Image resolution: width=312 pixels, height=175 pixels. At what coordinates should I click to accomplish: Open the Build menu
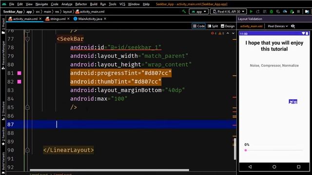pos(94,4)
